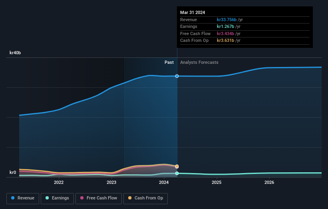
Task: Click the kr3.434b free cash flow value
Action: coord(225,34)
